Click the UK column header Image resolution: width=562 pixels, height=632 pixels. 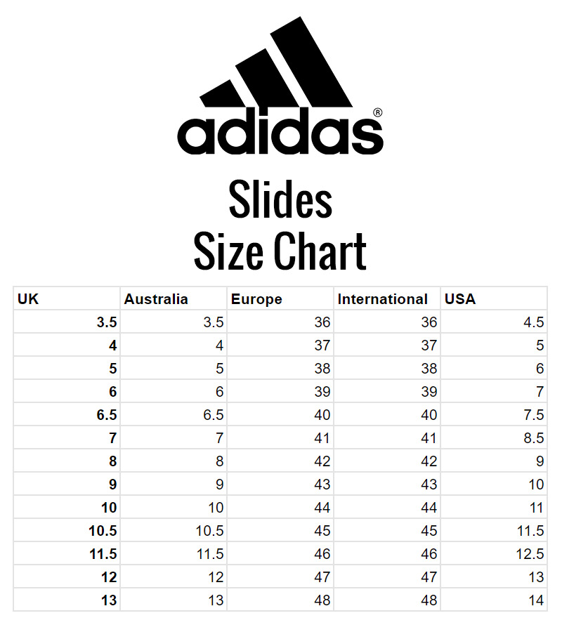(67, 298)
